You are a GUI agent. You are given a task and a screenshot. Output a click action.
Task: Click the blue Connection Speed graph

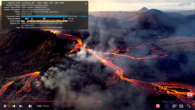point(44,16)
